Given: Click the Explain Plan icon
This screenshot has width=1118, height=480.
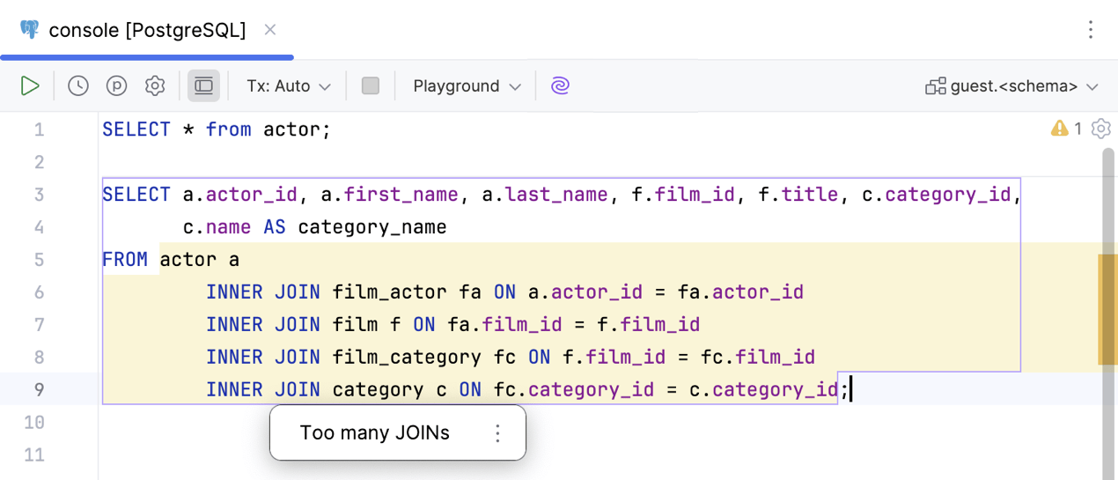Looking at the screenshot, I should [x=116, y=85].
